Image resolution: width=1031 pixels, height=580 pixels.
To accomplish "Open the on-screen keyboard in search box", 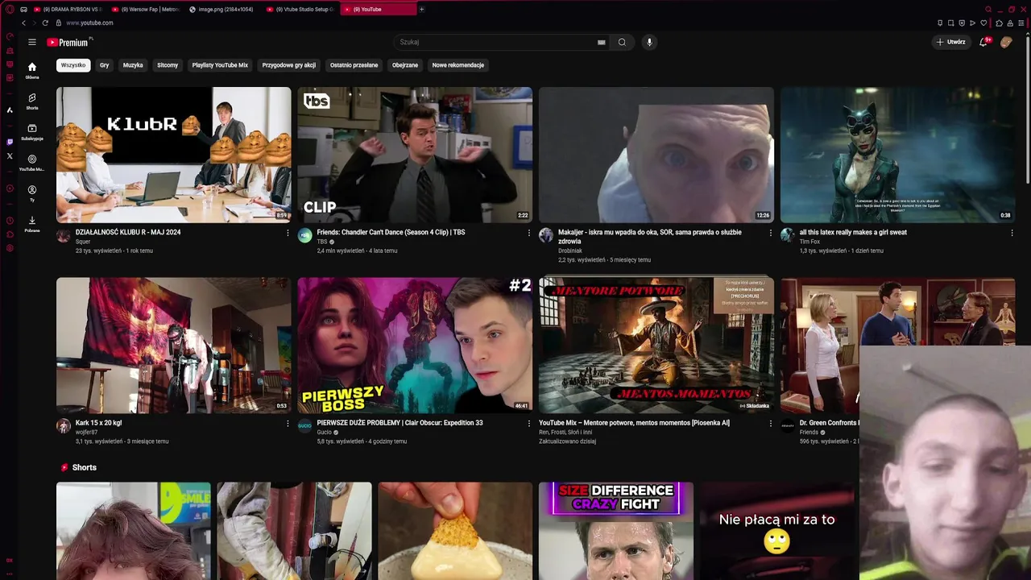I will (601, 42).
